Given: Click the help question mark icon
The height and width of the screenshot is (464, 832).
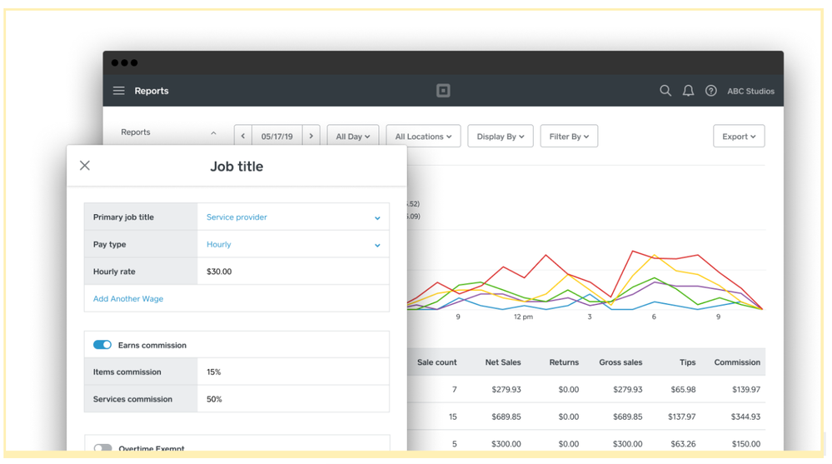Looking at the screenshot, I should point(710,91).
